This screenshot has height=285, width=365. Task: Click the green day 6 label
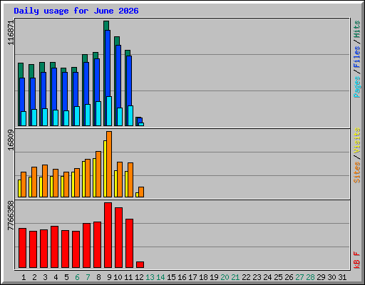click(77, 277)
